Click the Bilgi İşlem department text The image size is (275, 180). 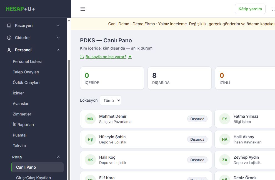[x=242, y=122]
